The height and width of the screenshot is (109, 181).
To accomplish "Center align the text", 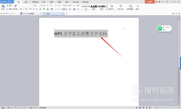I will pyautogui.click(x=59, y=9).
